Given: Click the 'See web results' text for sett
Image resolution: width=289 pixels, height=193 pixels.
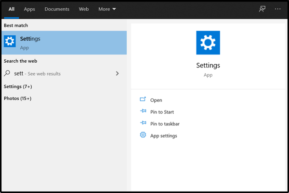Looking at the screenshot, I should [x=45, y=74].
